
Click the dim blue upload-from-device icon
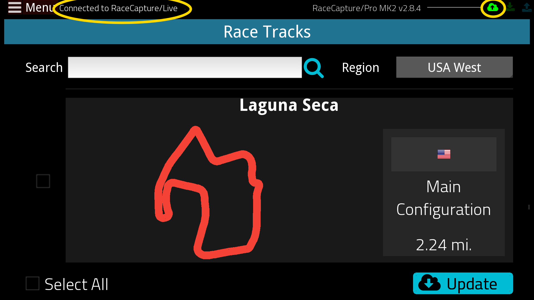526,7
